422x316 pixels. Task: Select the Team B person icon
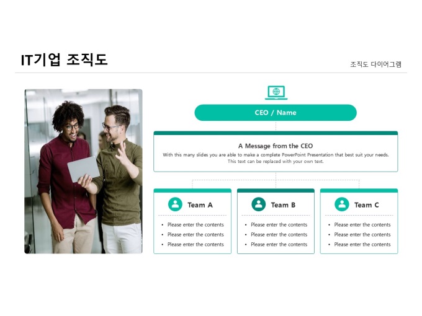[x=259, y=204]
